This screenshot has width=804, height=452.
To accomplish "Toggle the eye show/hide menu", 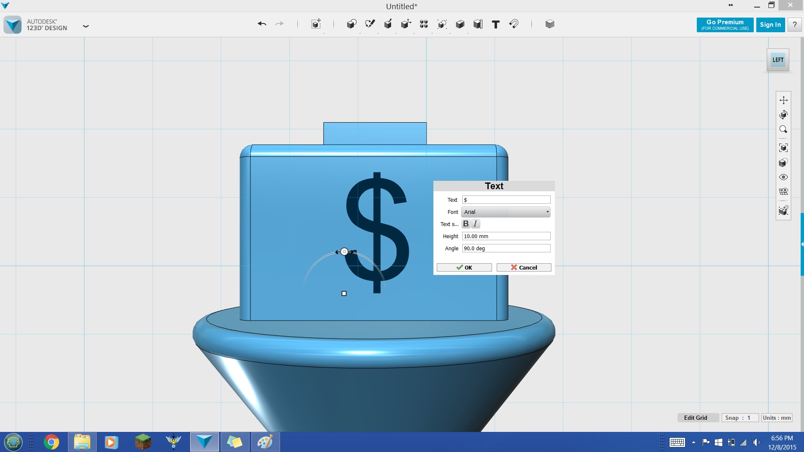I will [783, 177].
